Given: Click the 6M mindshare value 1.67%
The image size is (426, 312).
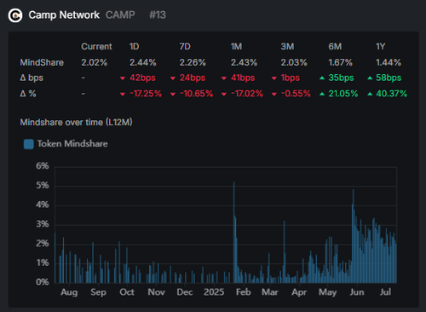Looking at the screenshot, I should coord(340,62).
